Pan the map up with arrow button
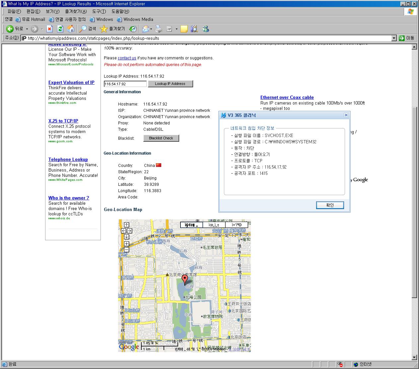Viewport: 419px width, 369px height. coord(126,225)
